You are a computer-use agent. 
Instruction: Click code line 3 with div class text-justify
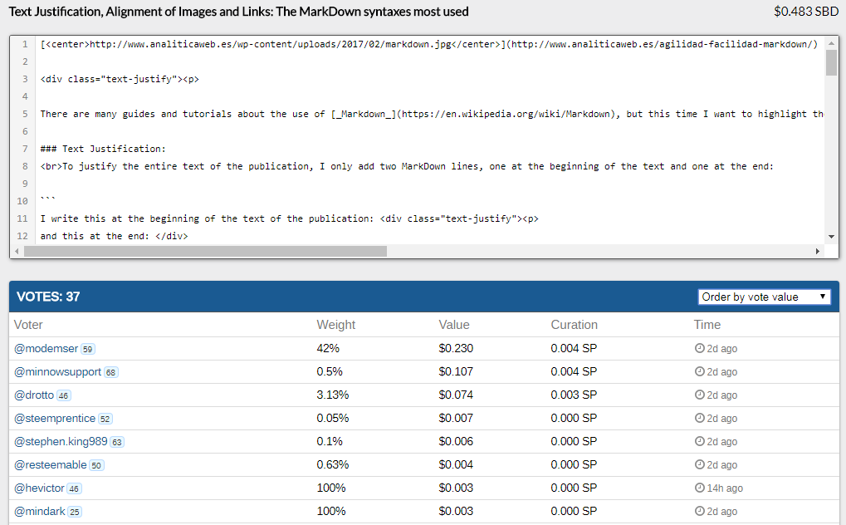120,79
